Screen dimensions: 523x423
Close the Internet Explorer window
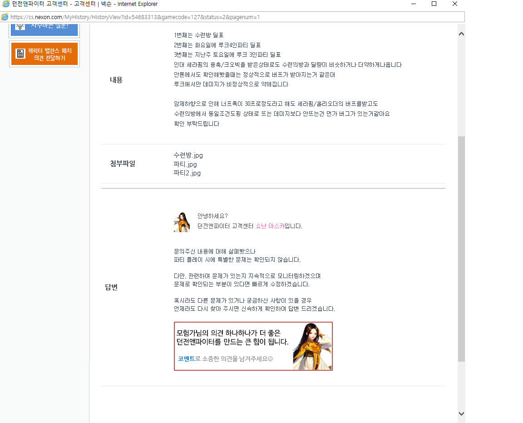(x=454, y=4)
